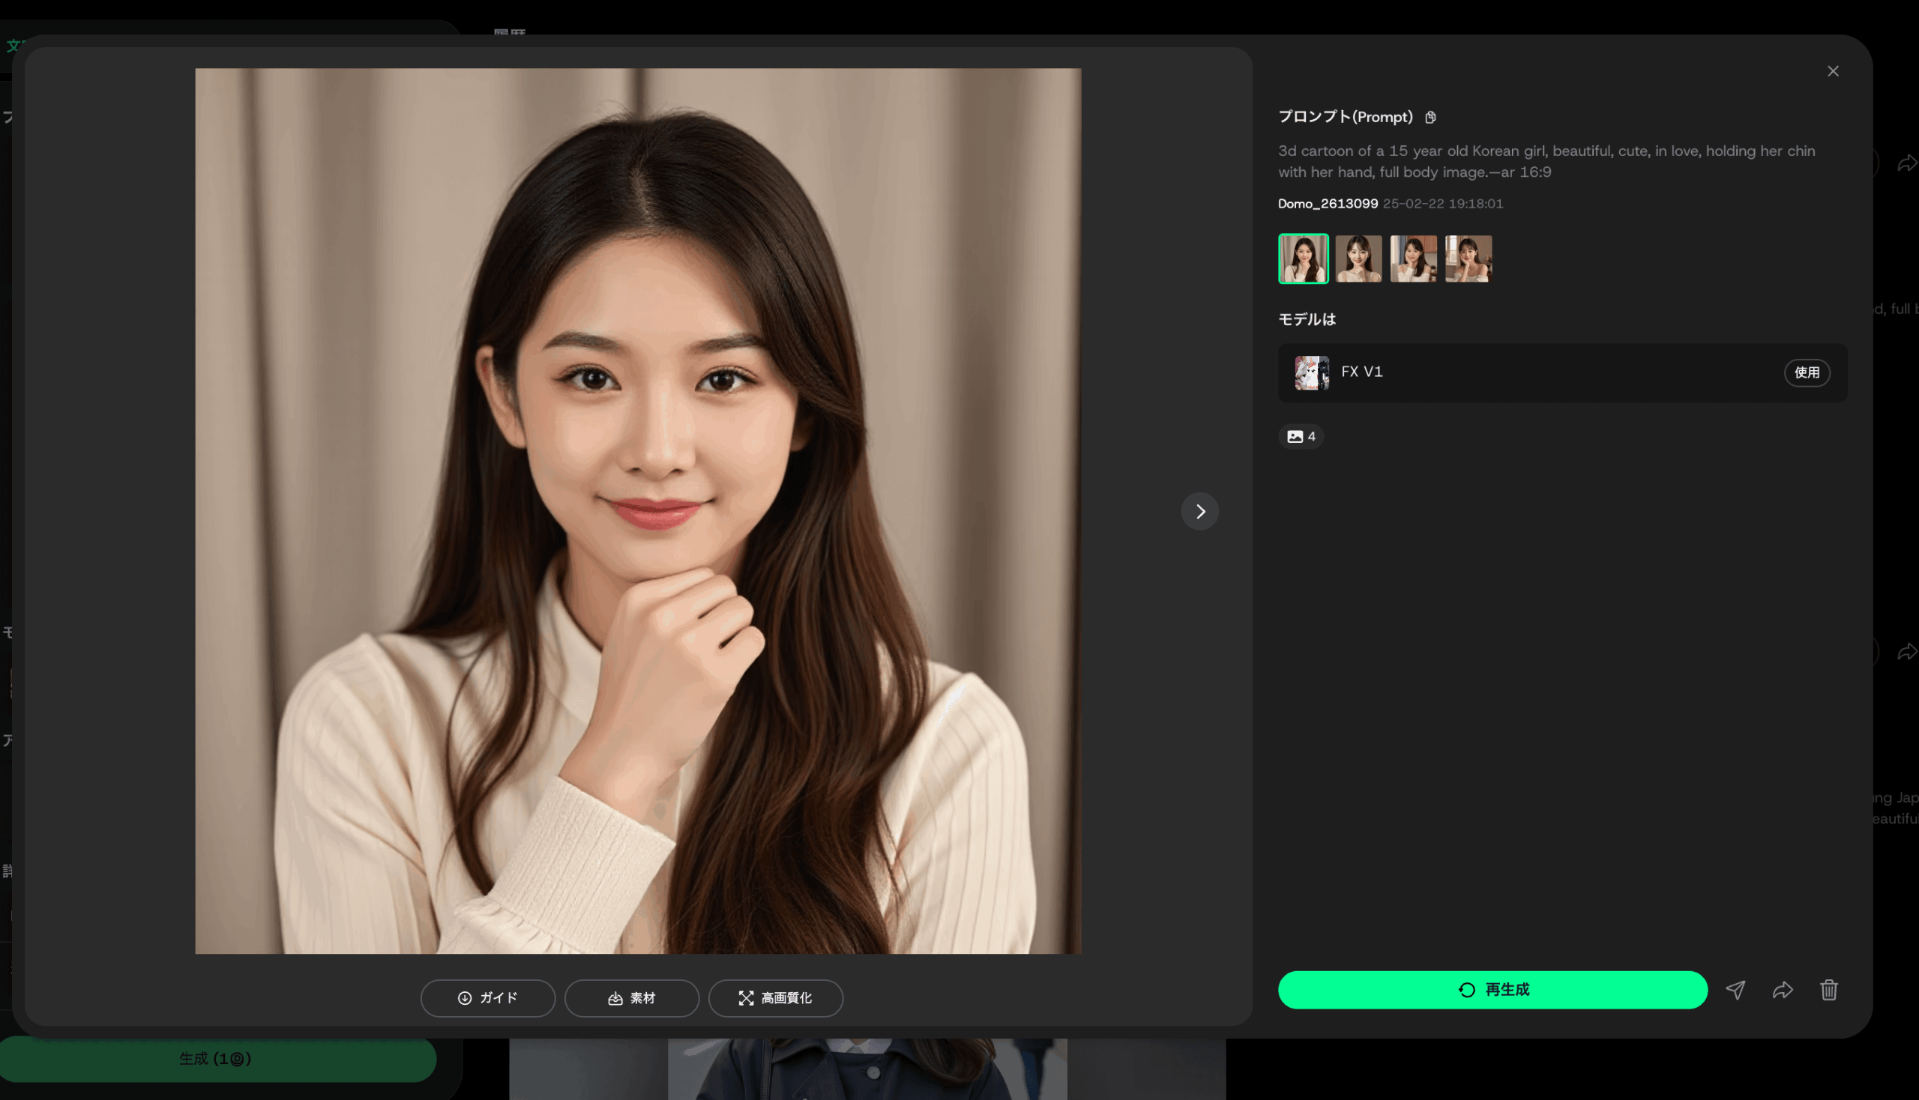Select the first generated thumbnail
1919x1100 pixels.
pyautogui.click(x=1303, y=259)
